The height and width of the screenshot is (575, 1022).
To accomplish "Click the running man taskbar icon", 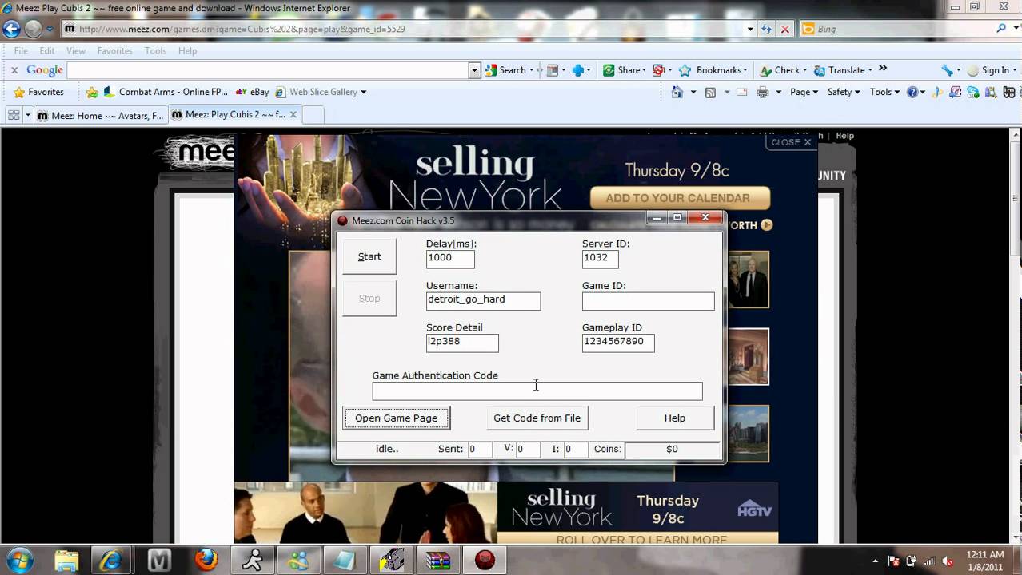I will tap(253, 560).
